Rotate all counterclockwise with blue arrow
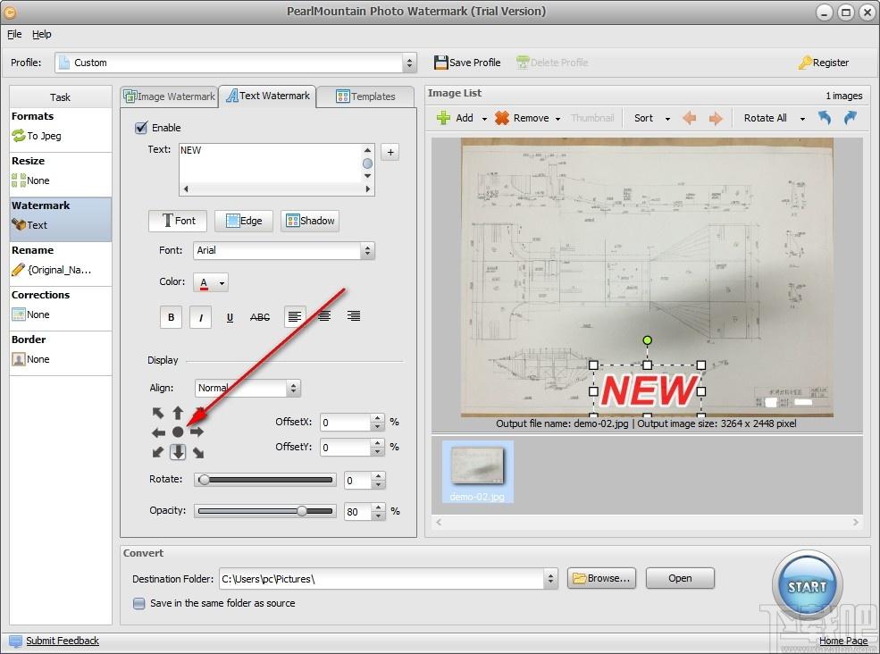Viewport: 880px width, 654px height. click(x=824, y=118)
